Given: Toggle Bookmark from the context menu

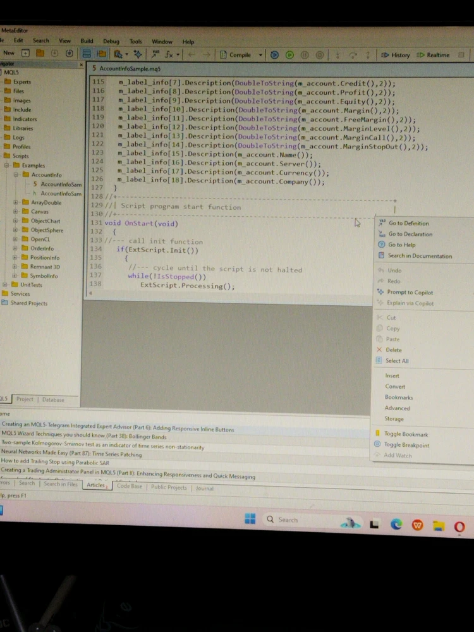Looking at the screenshot, I should tap(406, 434).
